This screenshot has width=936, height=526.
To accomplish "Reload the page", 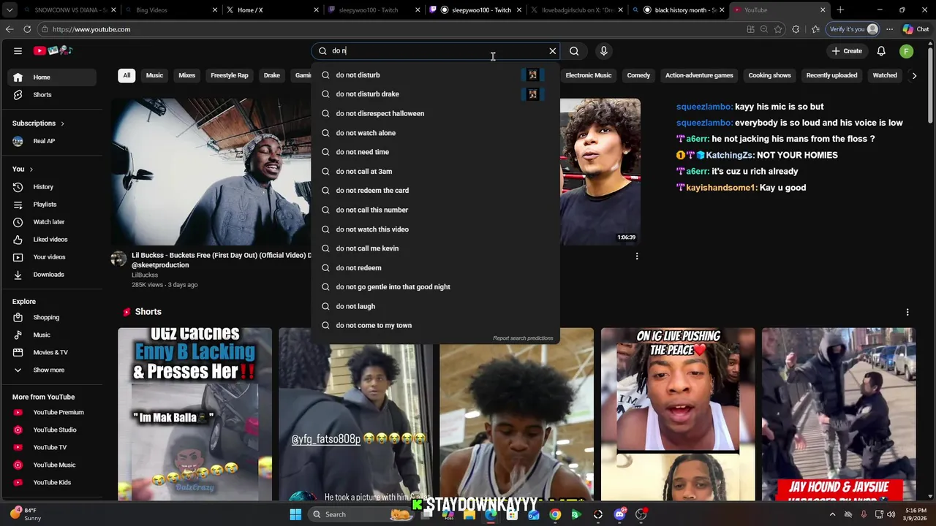I will point(27,29).
